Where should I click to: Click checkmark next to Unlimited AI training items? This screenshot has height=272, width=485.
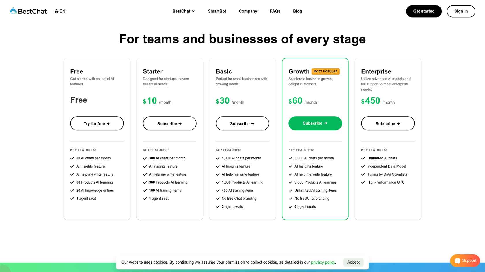[x=290, y=191]
